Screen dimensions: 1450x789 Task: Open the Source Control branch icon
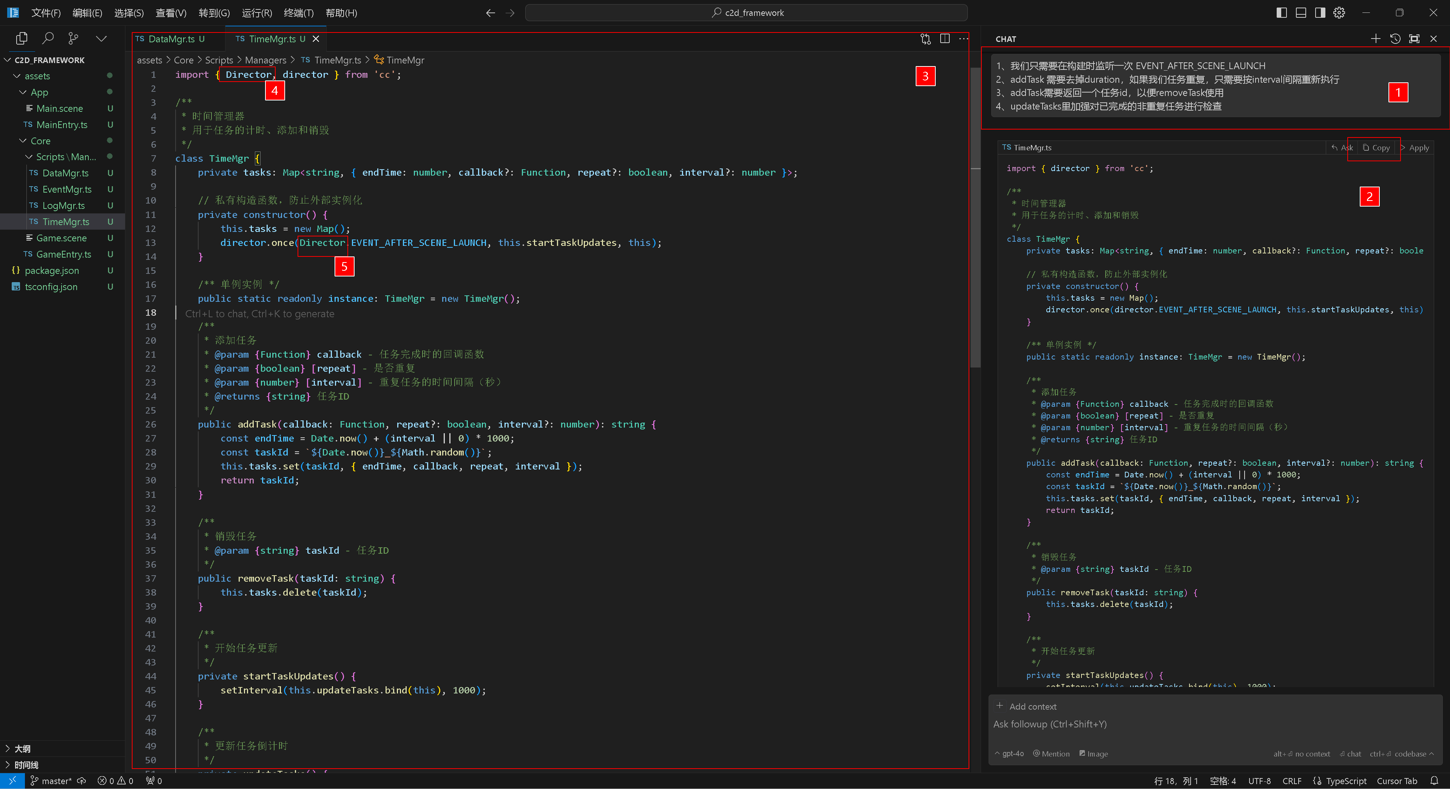coord(73,38)
